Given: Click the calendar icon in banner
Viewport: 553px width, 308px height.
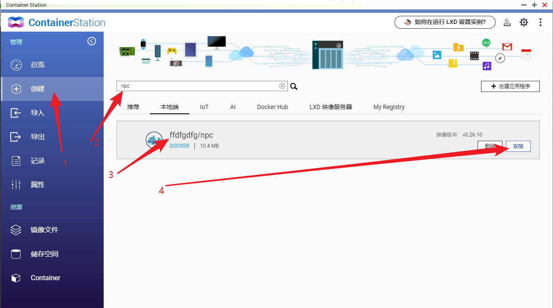Looking at the screenshot, I should click(526, 53).
